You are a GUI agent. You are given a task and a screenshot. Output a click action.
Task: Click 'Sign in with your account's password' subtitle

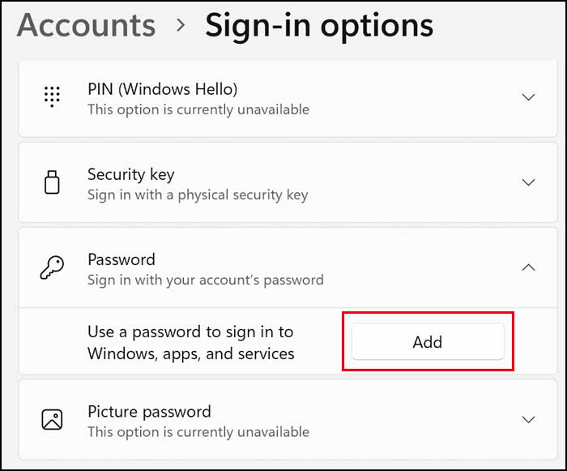tap(205, 280)
